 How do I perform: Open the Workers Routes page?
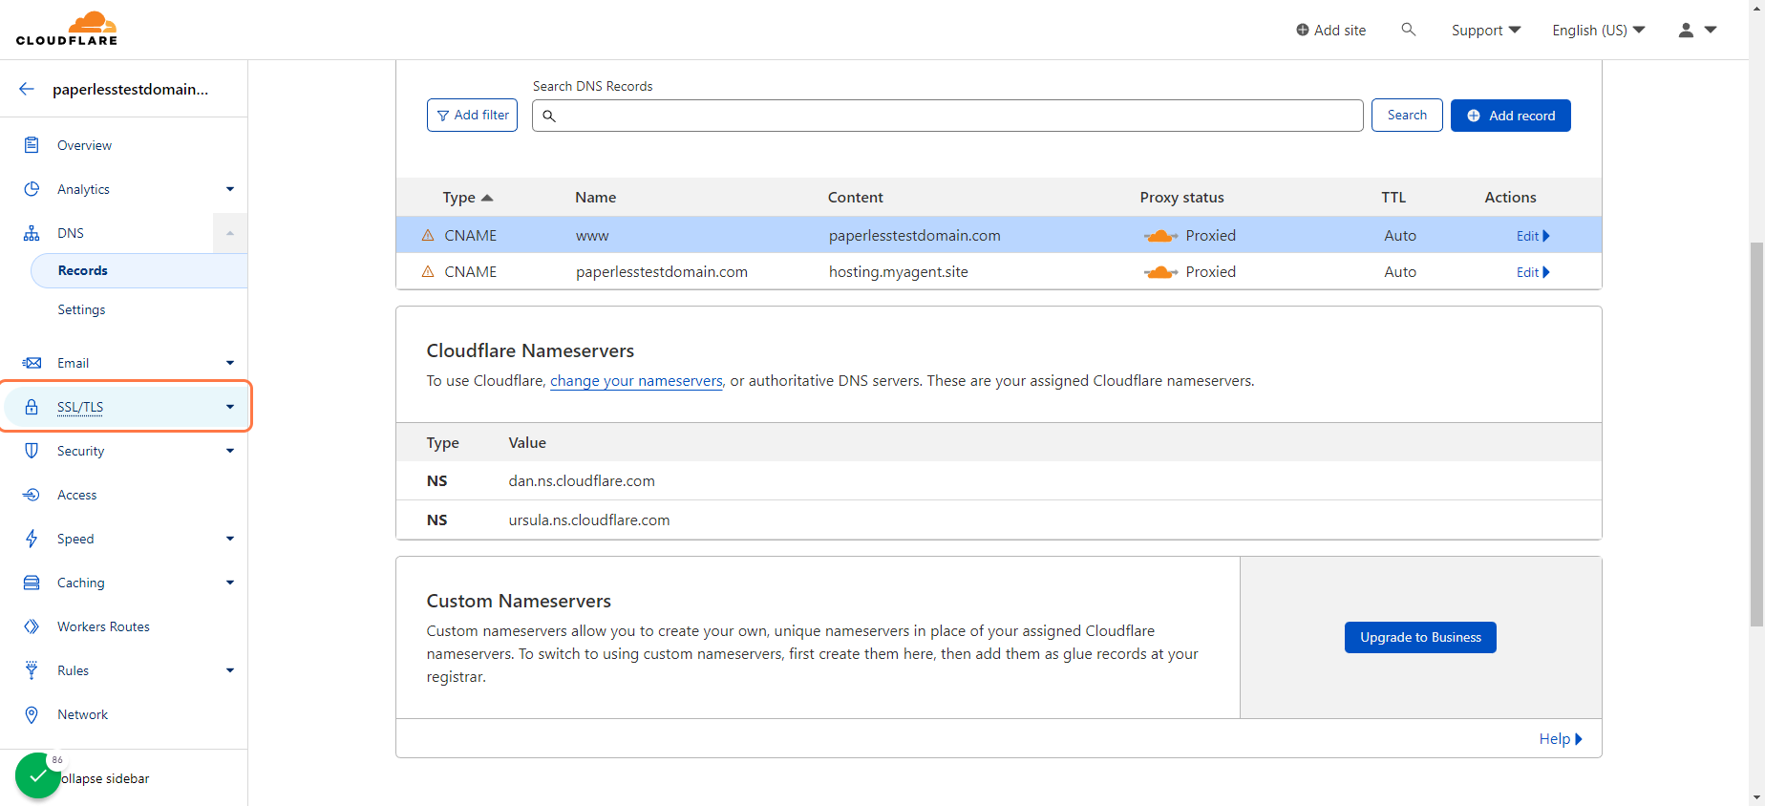[103, 626]
